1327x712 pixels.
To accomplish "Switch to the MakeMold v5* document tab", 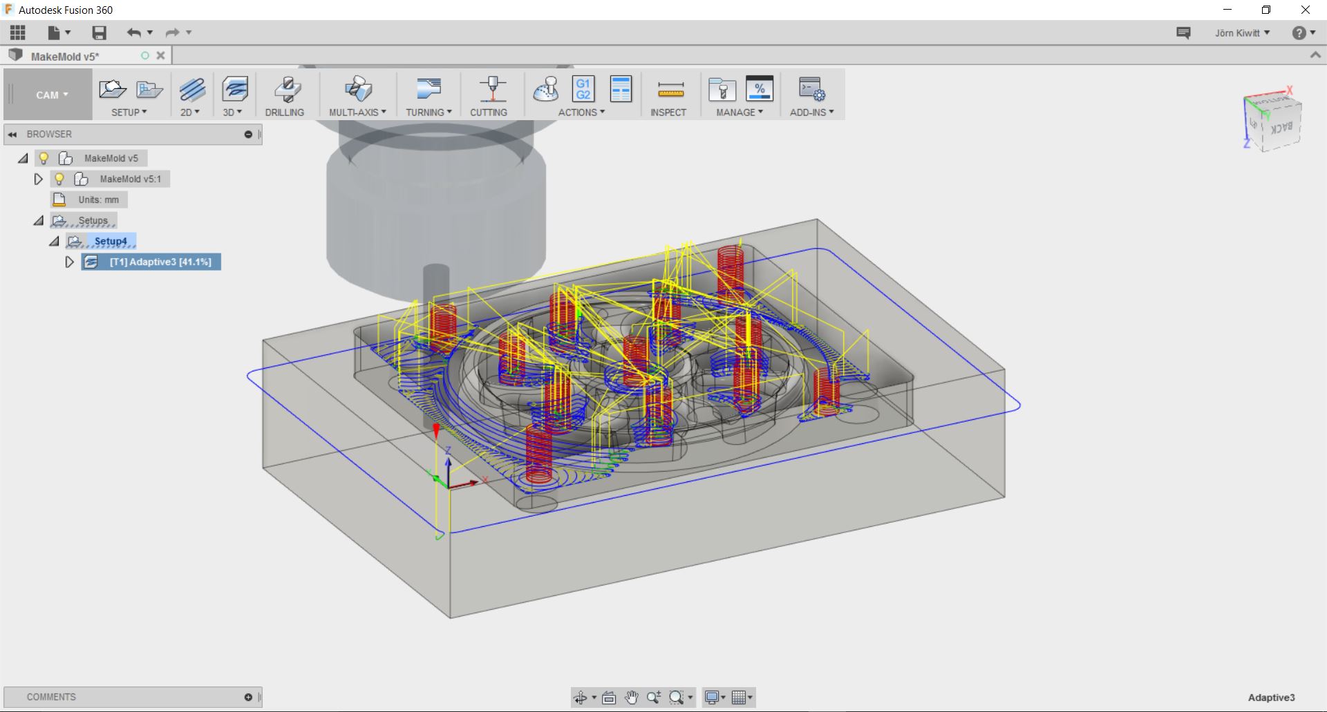I will (65, 56).
